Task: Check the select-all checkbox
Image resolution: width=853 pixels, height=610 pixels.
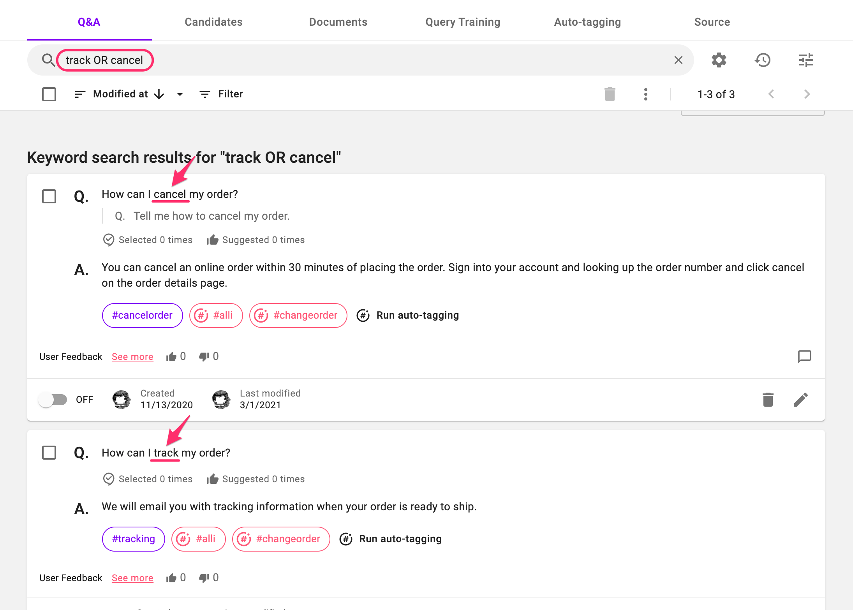Action: 49,94
